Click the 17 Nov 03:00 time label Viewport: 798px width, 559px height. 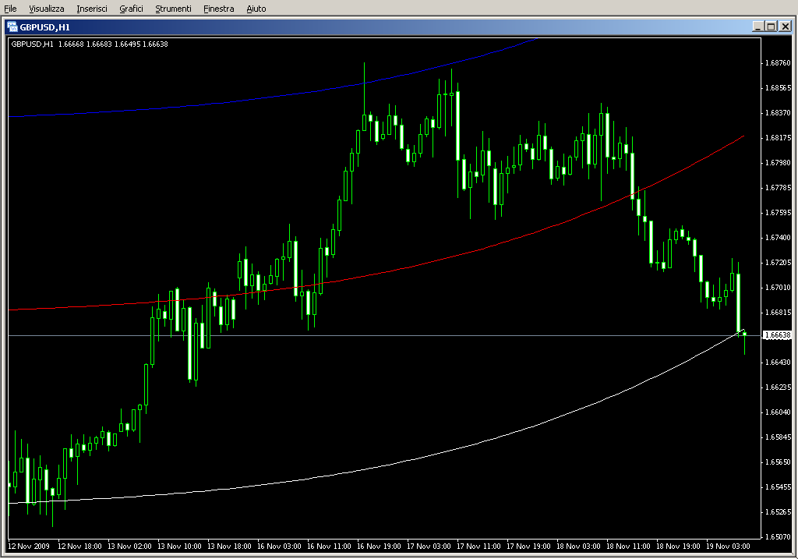point(429,547)
